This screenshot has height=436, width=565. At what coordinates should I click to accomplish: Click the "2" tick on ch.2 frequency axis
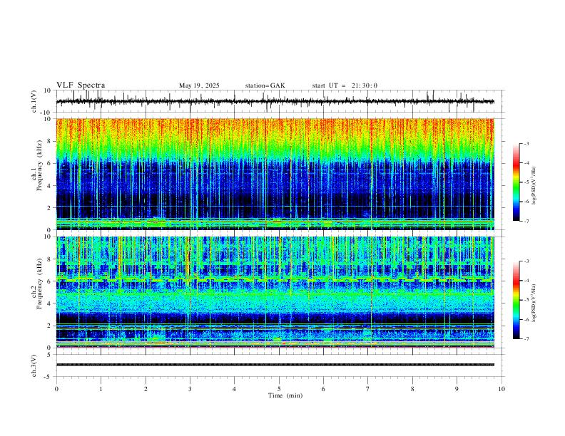pos(49,326)
